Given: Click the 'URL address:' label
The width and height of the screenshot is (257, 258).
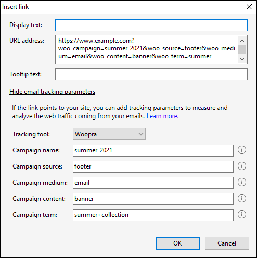Looking at the screenshot, I should [x=27, y=41].
